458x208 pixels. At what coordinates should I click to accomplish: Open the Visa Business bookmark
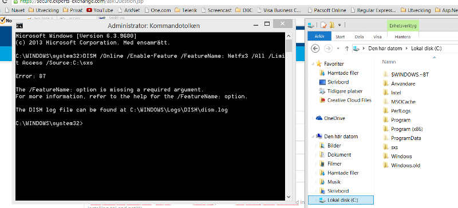point(279,10)
